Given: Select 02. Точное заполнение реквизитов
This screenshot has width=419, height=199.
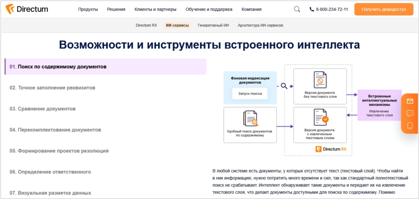Looking at the screenshot, I should click(x=52, y=88).
